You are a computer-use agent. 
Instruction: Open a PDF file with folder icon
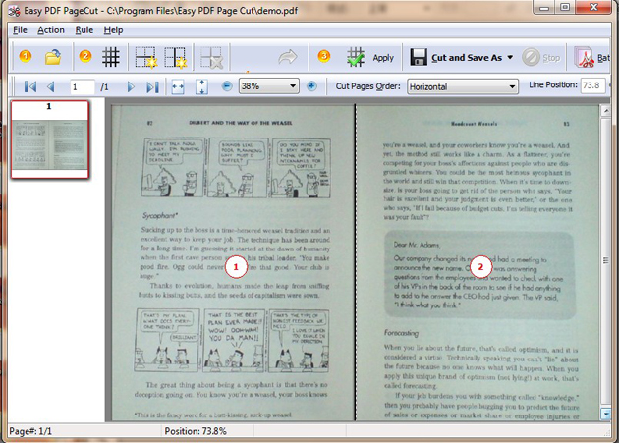[x=53, y=57]
